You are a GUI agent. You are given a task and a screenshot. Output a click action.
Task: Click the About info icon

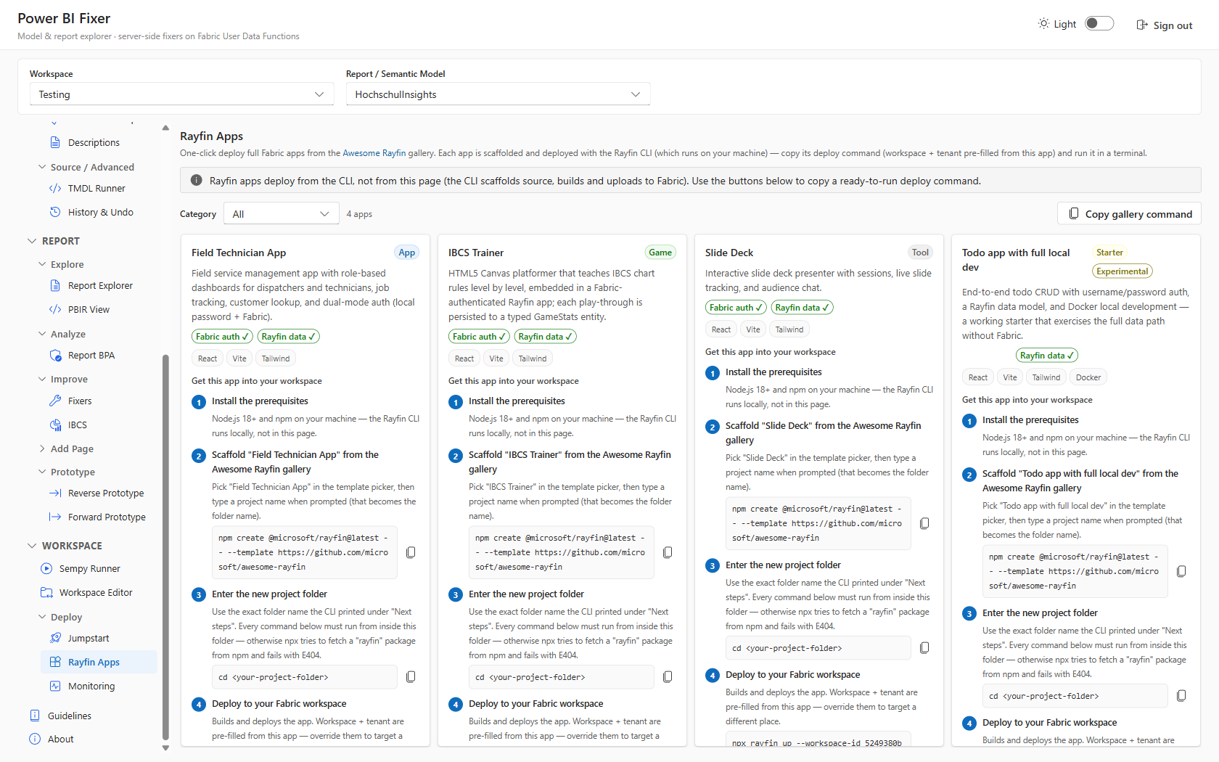35,740
